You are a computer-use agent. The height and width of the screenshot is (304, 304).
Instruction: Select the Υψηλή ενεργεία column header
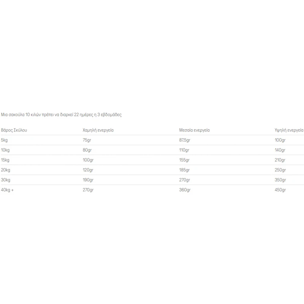pyautogui.click(x=289, y=130)
